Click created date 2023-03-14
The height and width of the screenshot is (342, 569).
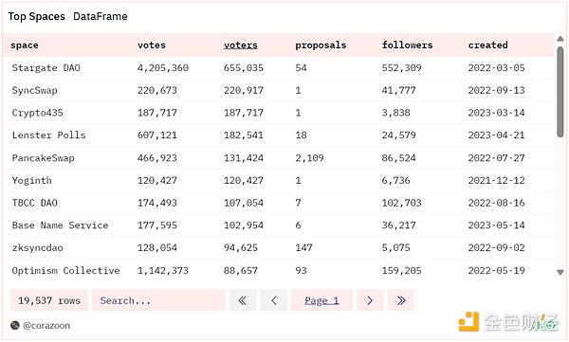point(496,113)
